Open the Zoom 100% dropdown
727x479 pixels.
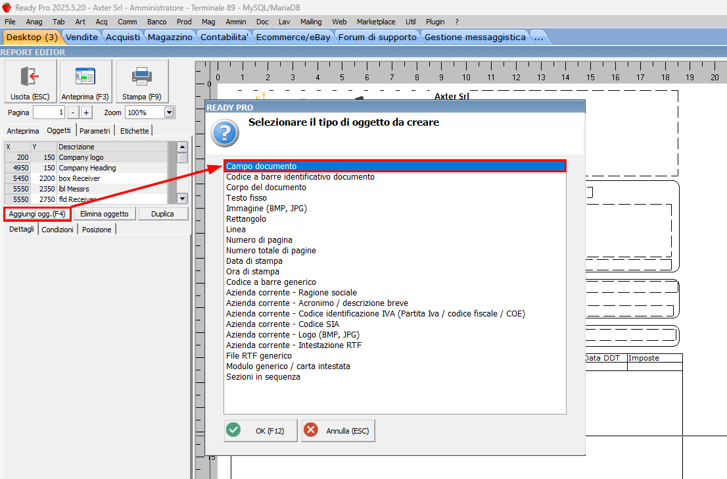coord(169,113)
